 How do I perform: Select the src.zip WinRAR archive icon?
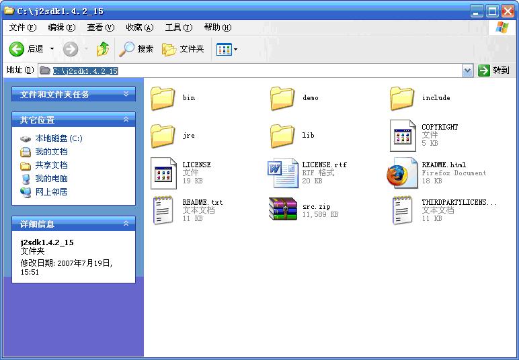coord(282,209)
